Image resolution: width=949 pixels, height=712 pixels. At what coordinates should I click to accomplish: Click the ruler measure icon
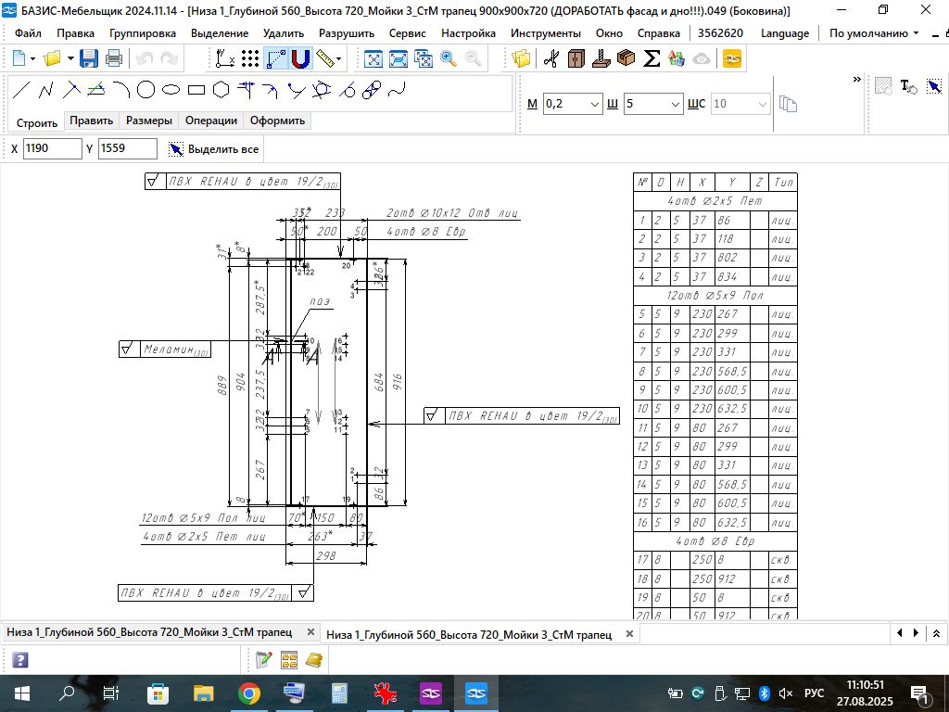pos(325,58)
